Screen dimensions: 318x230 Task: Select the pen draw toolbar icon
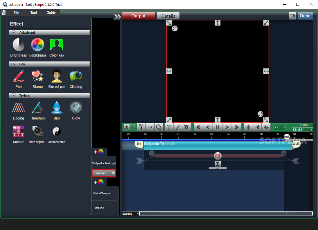point(178,127)
